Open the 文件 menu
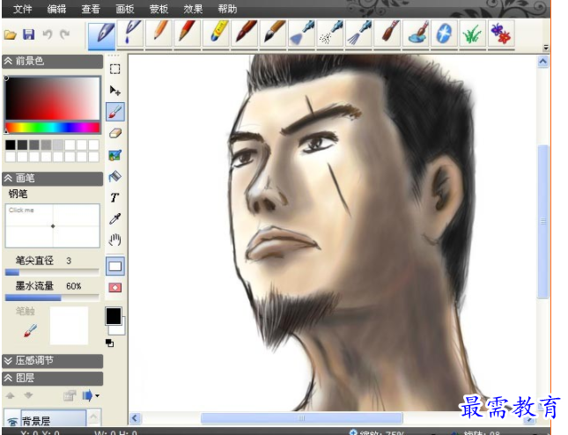 [23, 9]
